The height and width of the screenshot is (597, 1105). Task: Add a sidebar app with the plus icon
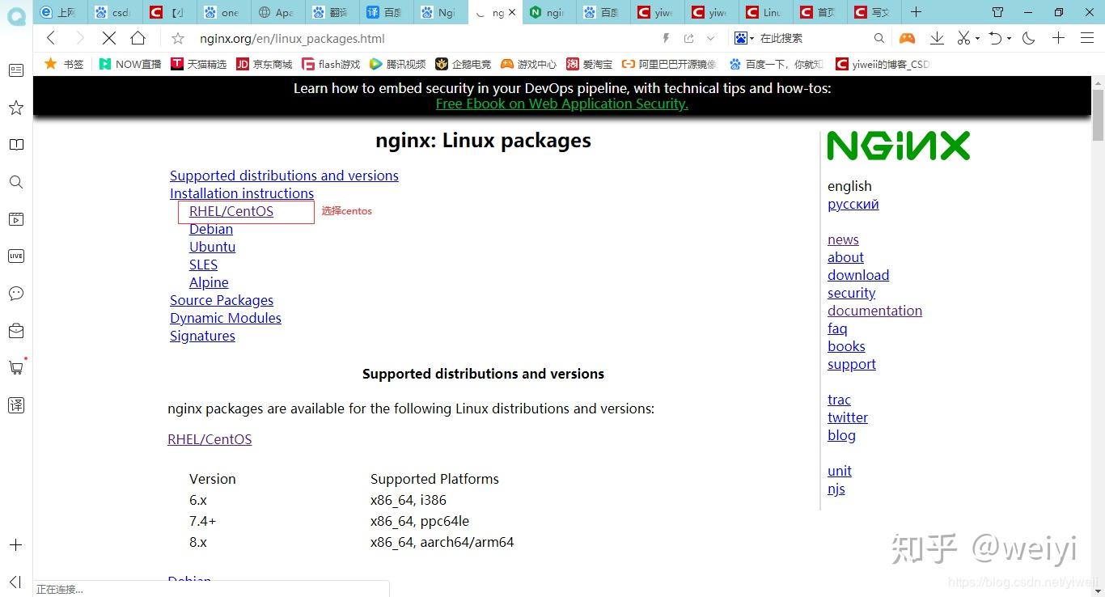click(16, 545)
